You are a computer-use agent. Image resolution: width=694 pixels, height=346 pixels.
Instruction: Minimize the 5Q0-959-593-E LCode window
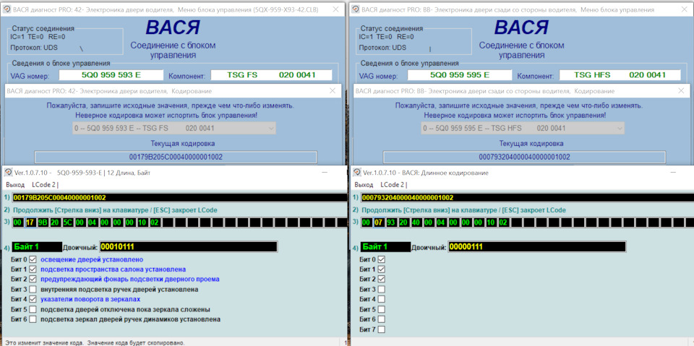coord(325,173)
